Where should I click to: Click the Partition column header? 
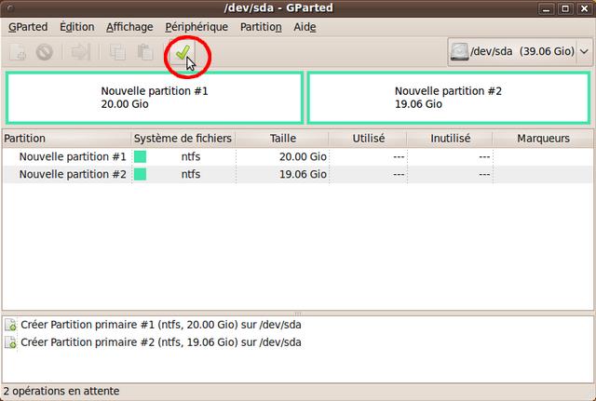[67, 139]
